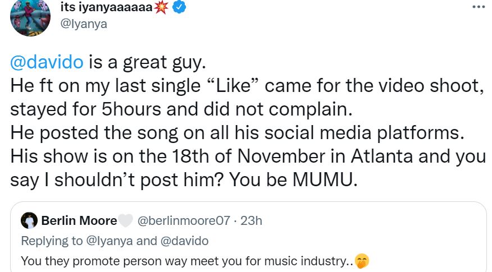Viewport: 492px width, 272px height.
Task: Open the quoted tweet text "You they promote person"
Action: click(x=185, y=261)
